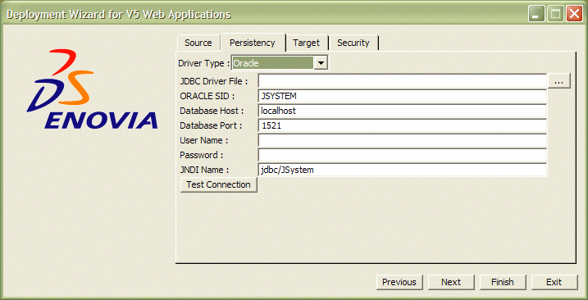Click the 'Database Host :' label
Screen dimensions: 588x300
pyautogui.click(x=212, y=111)
